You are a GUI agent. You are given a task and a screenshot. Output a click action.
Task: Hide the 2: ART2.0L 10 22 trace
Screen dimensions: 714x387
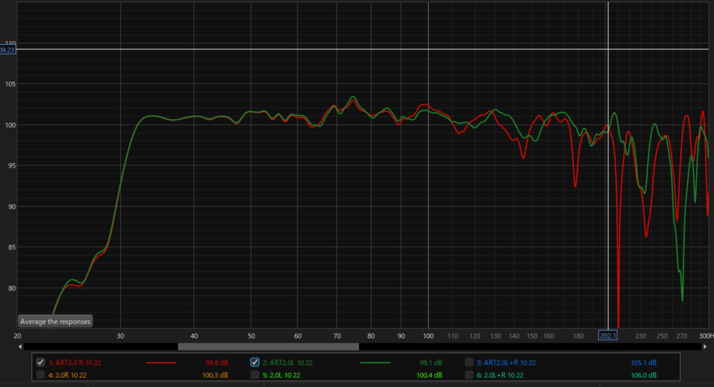click(255, 362)
